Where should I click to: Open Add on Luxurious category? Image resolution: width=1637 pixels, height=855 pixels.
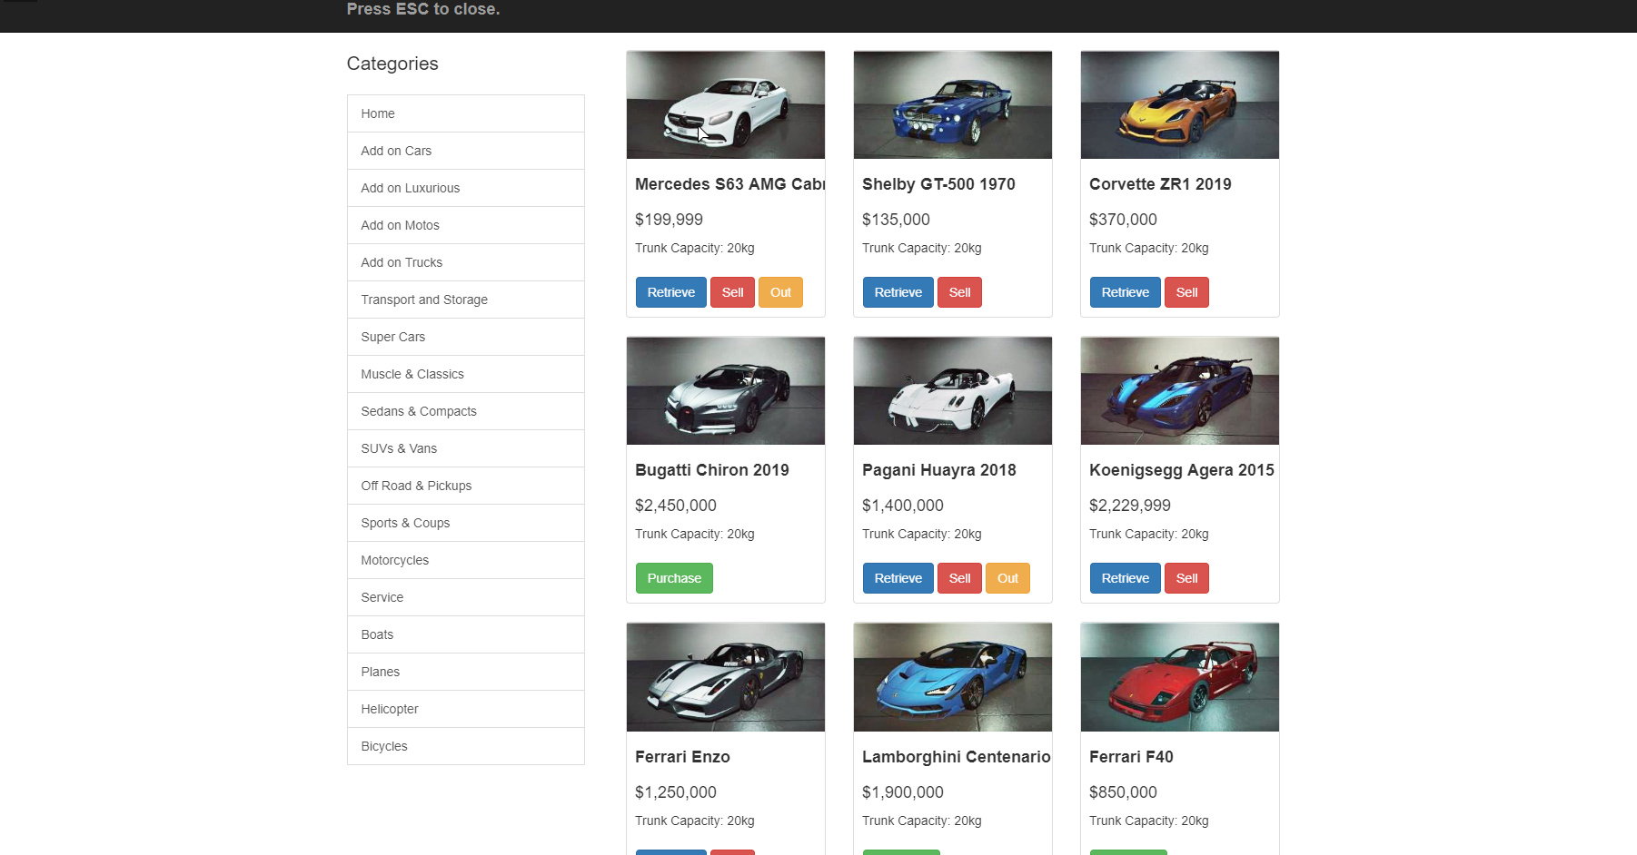[x=465, y=188]
